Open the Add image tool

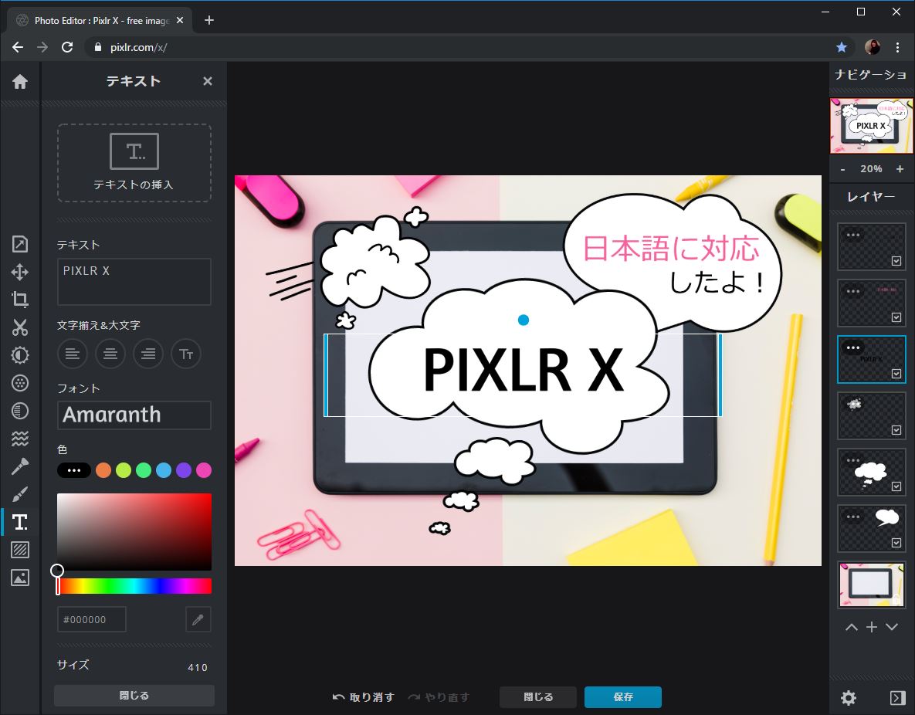[20, 578]
